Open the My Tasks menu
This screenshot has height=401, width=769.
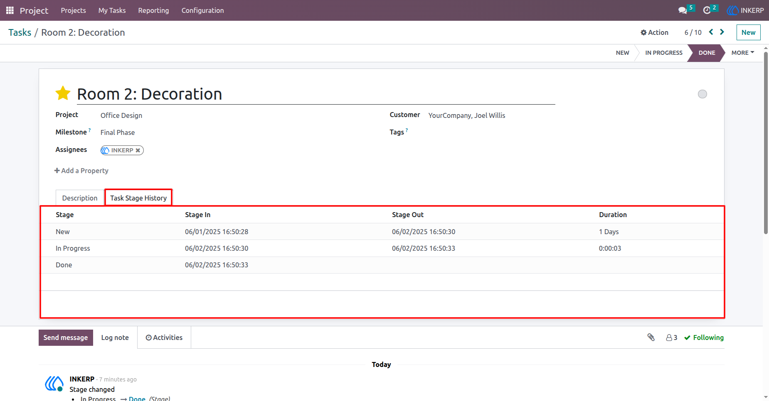(112, 10)
